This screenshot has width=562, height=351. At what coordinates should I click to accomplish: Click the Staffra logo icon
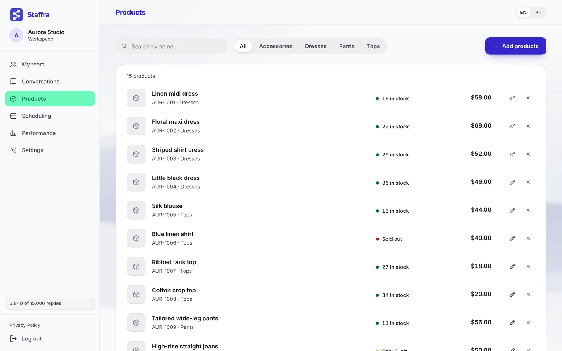click(x=16, y=15)
